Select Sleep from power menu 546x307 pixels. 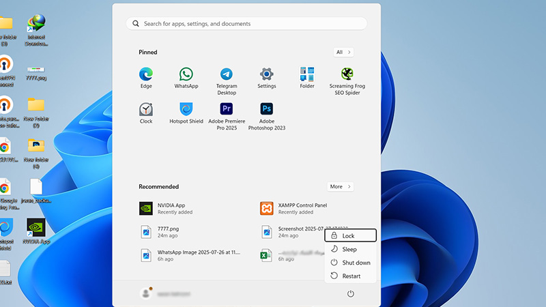coord(350,249)
